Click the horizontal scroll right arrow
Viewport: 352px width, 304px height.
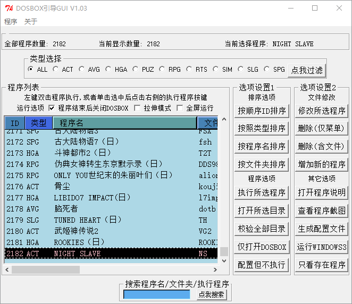click(x=215, y=269)
